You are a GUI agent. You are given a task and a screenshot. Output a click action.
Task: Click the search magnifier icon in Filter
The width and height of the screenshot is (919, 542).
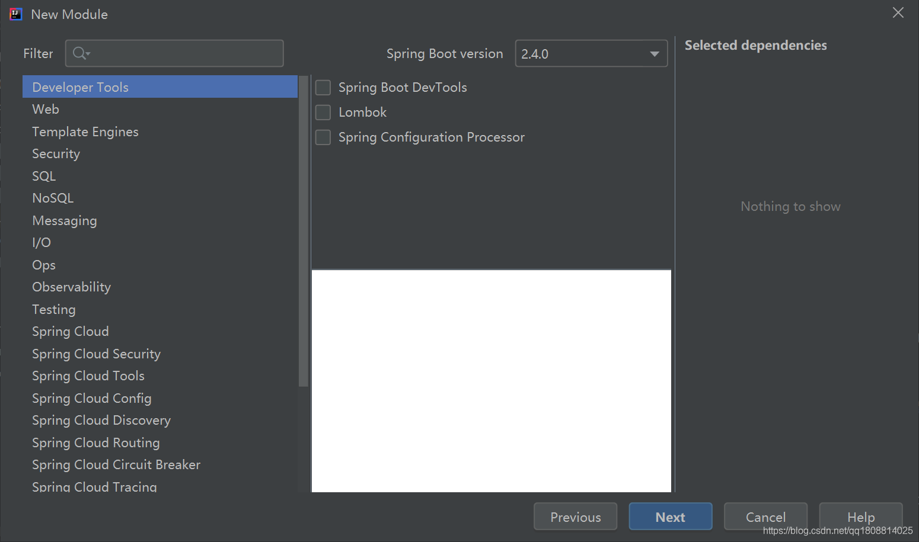[80, 54]
